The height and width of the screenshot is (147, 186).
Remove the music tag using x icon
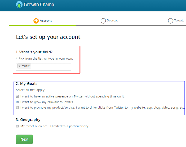click(x=19, y=66)
